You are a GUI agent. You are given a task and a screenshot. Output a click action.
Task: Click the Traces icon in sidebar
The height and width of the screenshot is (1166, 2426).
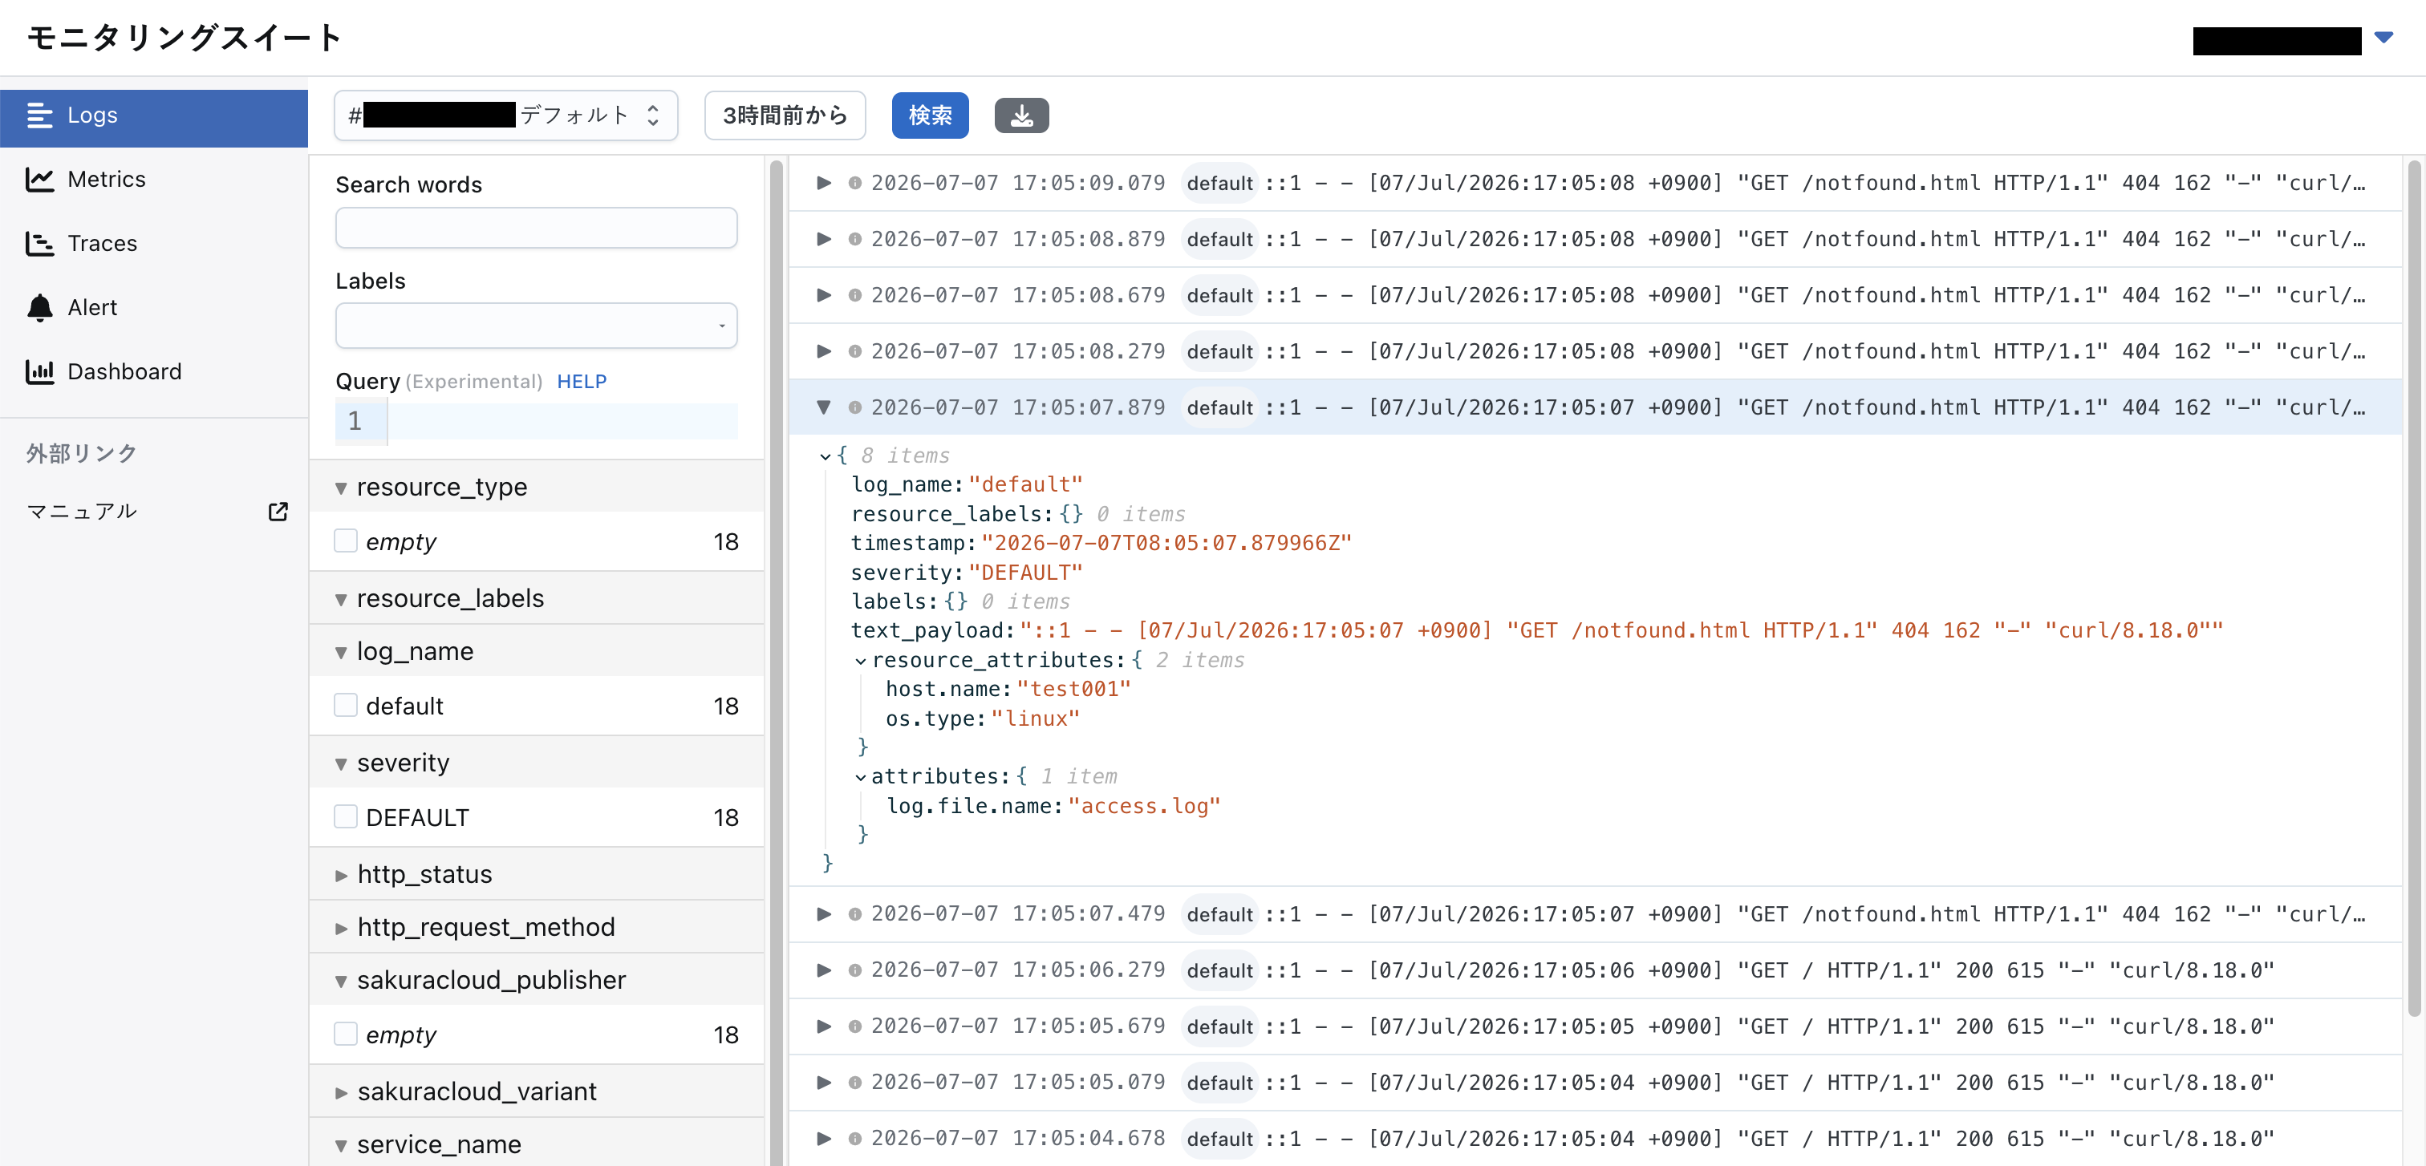point(39,244)
